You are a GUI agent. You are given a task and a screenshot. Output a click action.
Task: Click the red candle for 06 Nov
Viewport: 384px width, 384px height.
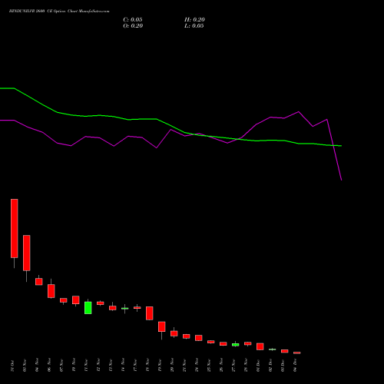point(51,291)
